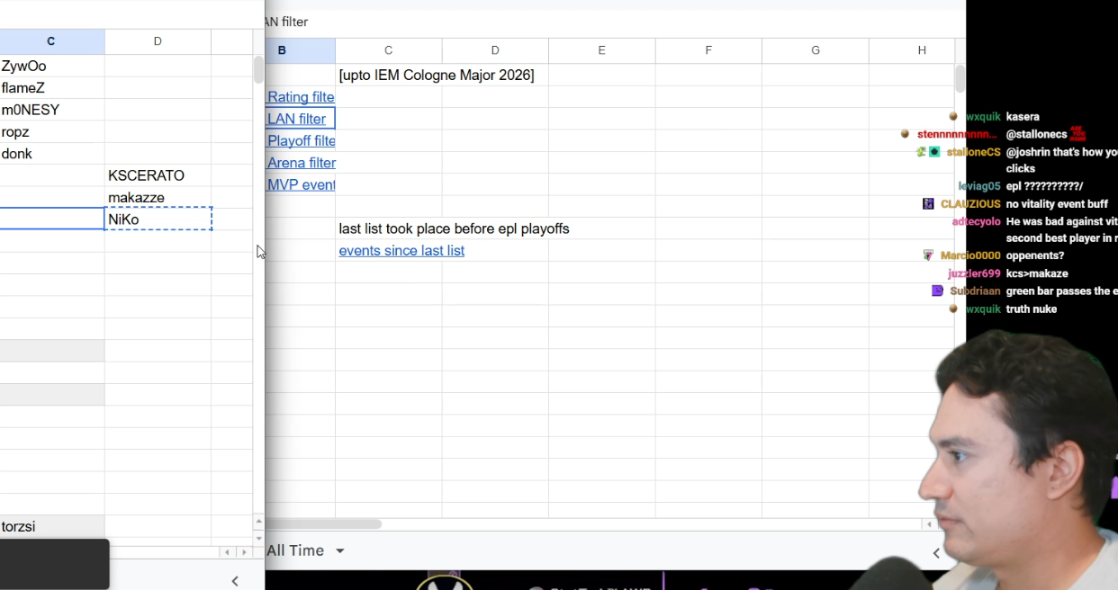Click the juzzler699 username in chat
Screen dimensions: 1118x590
click(974, 273)
